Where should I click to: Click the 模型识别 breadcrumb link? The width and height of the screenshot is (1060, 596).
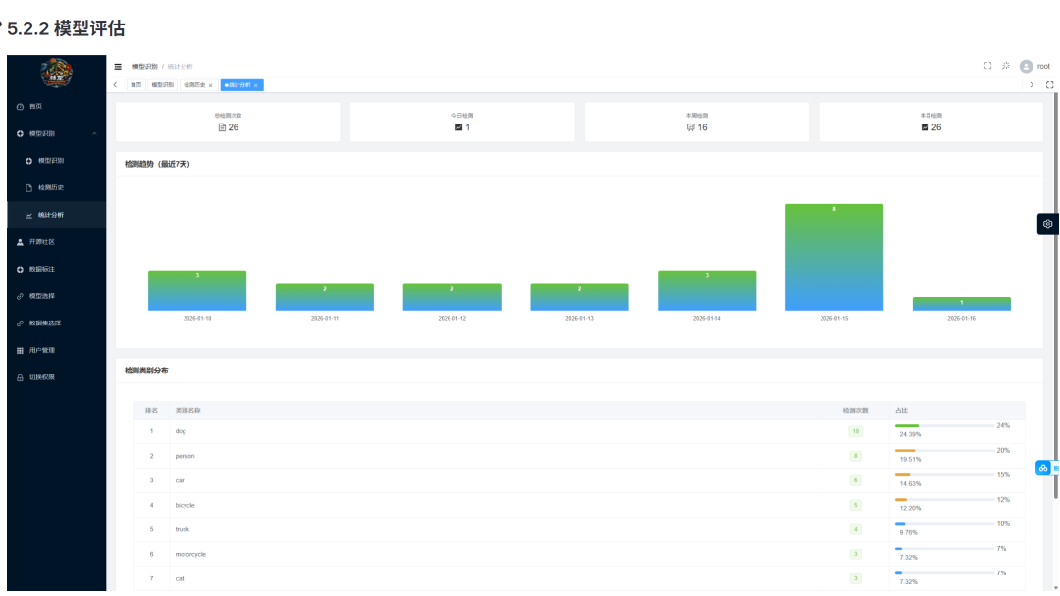tap(144, 66)
